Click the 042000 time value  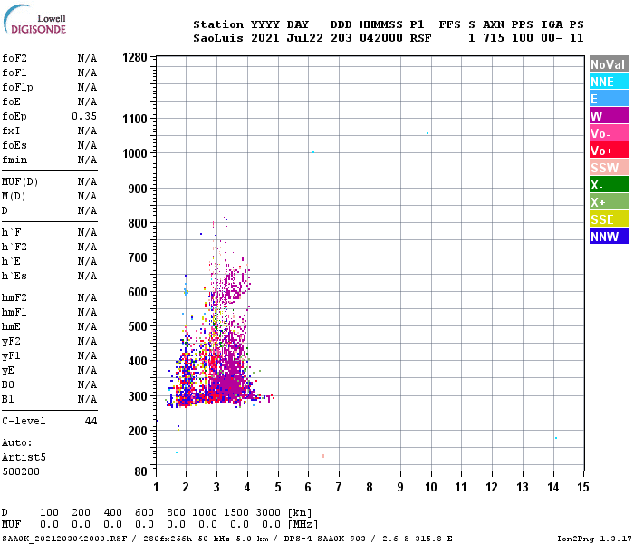coord(381,38)
